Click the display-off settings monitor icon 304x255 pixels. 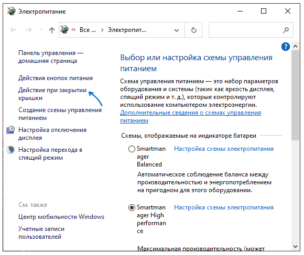coord(10,130)
